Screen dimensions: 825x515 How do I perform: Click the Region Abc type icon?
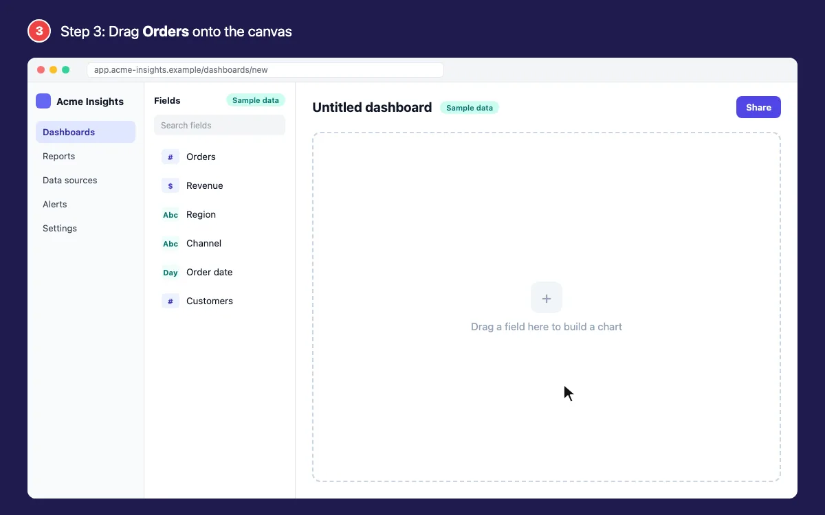point(170,214)
